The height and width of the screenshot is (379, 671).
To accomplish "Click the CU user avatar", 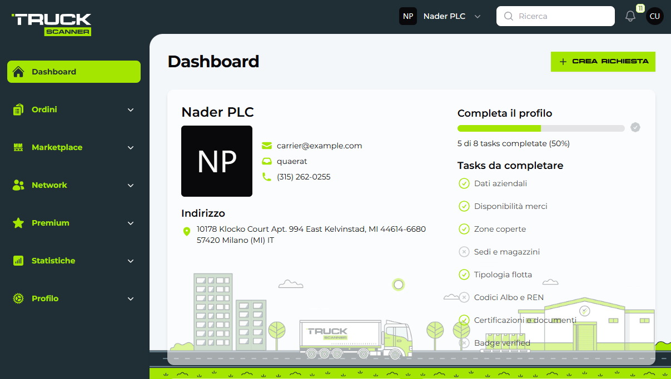I will click(655, 16).
